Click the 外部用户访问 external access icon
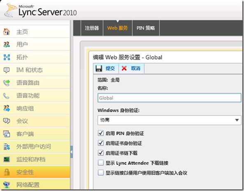The height and width of the screenshot is (191, 244). (7, 147)
